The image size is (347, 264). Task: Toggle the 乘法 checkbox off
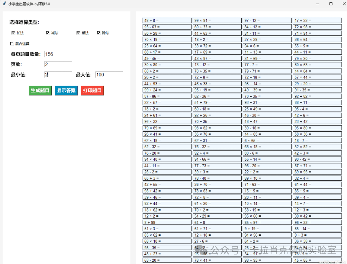(x=78, y=33)
